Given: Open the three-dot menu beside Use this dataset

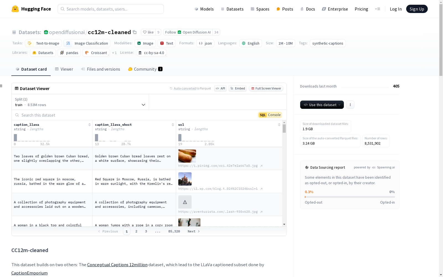Looking at the screenshot, I should click(x=350, y=105).
